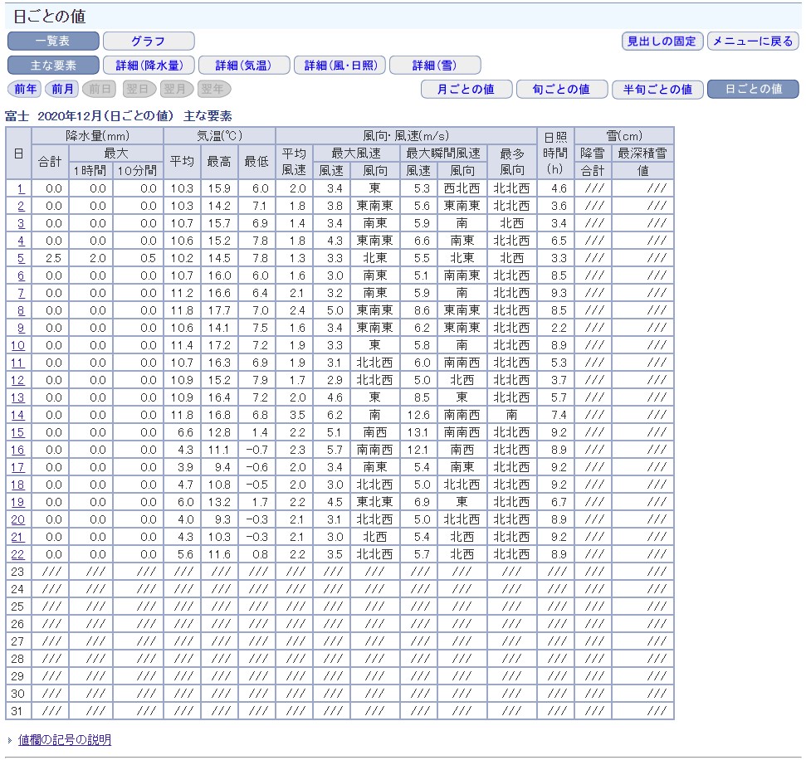Switch to グラフ graph view
Image resolution: width=806 pixels, height=760 pixels.
coord(149,41)
